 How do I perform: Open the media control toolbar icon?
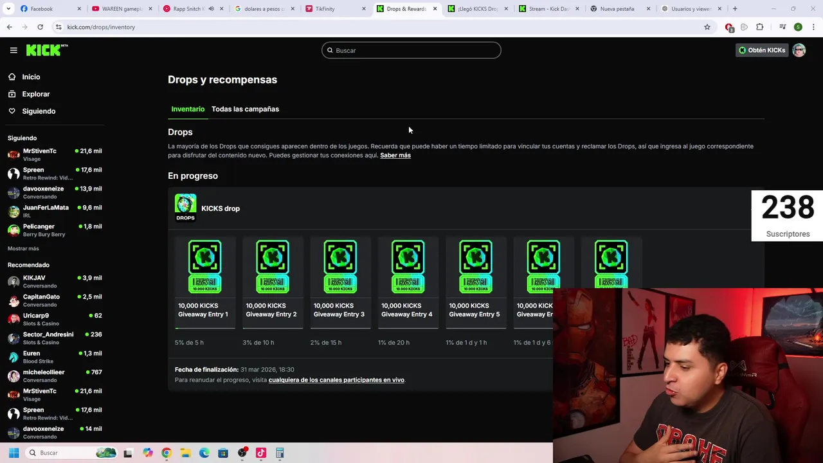(782, 27)
